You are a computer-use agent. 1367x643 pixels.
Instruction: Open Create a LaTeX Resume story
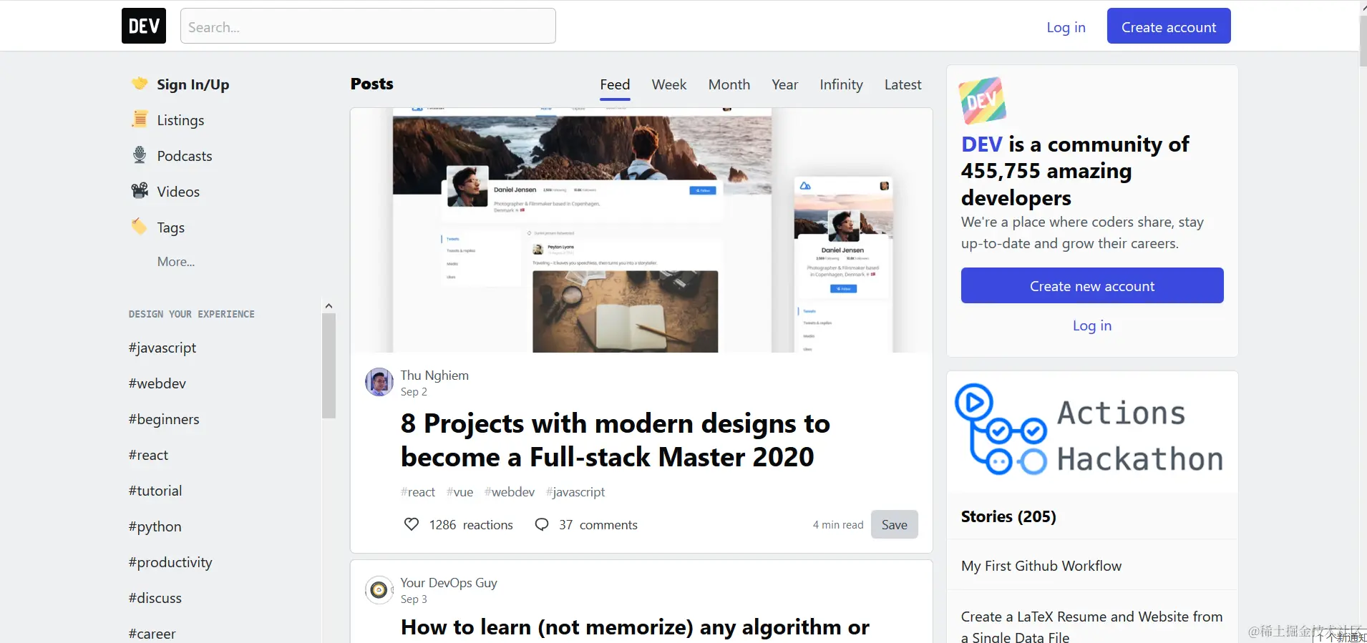click(1091, 627)
